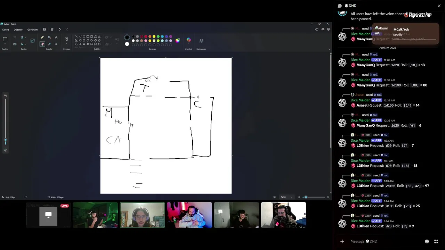This screenshot has height=250, width=445.
Task: Adjust the vertical brush size slider
Action: click(x=5, y=122)
